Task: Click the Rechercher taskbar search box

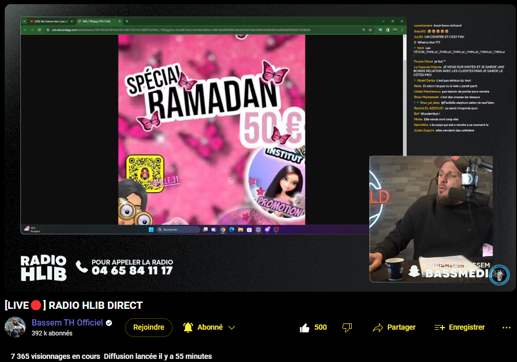Action: (178, 230)
